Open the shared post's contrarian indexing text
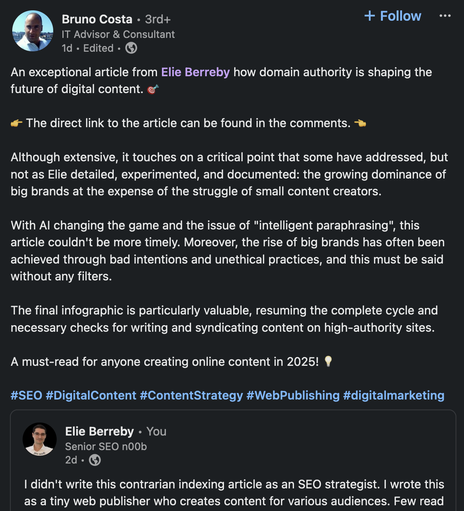 coord(234,493)
